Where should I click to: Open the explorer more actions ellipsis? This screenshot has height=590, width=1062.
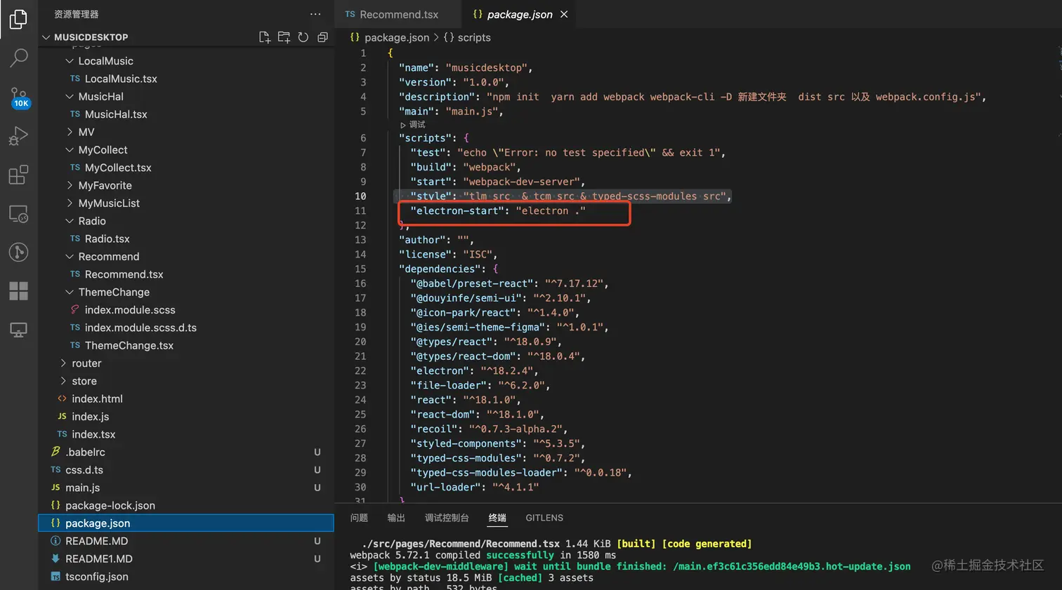tap(315, 14)
